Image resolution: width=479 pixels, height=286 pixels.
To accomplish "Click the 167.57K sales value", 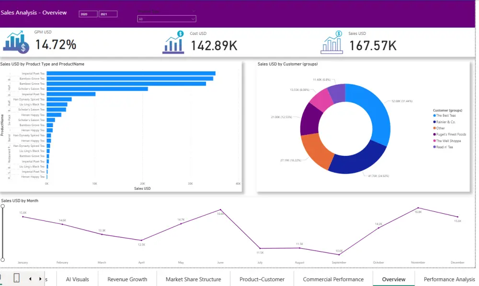I will (x=373, y=46).
